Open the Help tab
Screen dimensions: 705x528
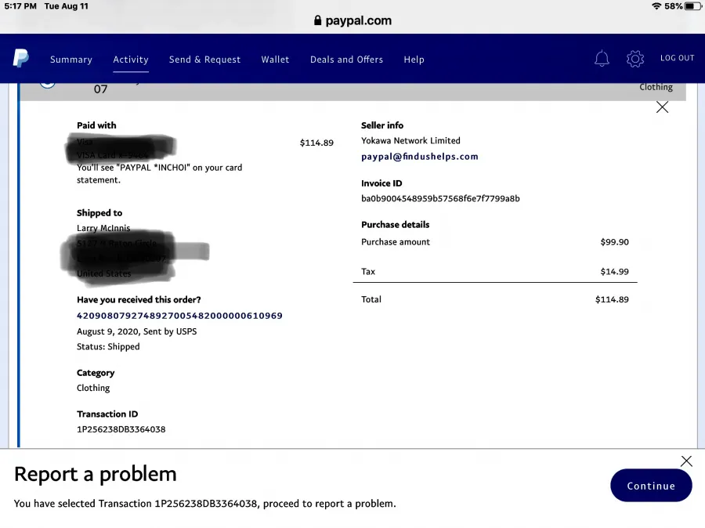coord(414,60)
